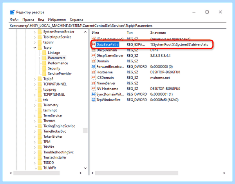Select the TroubleshootingSvc tree key
Viewport: 235px width, 184px height.
58,152
